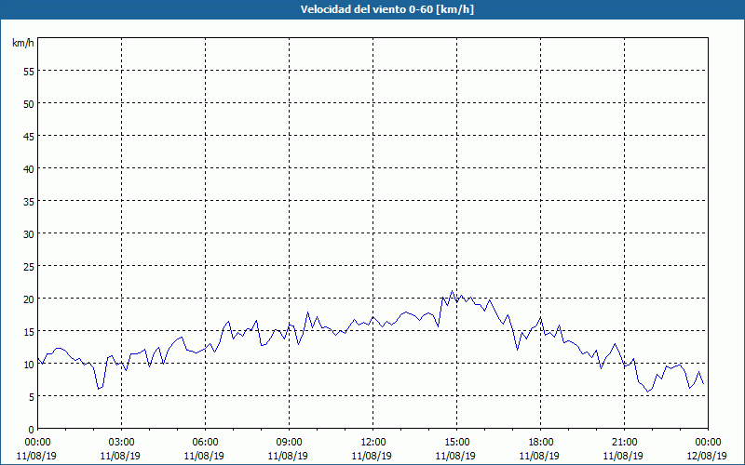Click the 09:00 time label
The image size is (745, 465).
289,443
